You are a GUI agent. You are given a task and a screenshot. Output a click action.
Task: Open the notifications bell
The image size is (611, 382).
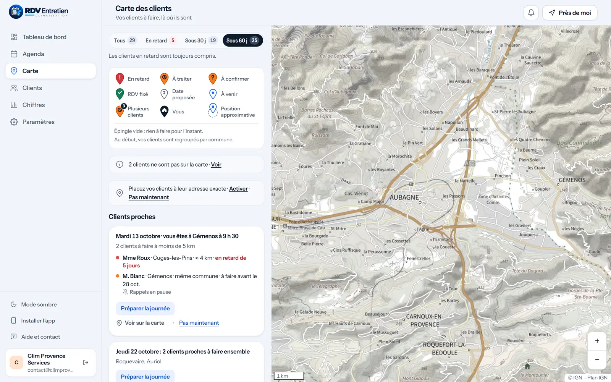click(x=531, y=13)
